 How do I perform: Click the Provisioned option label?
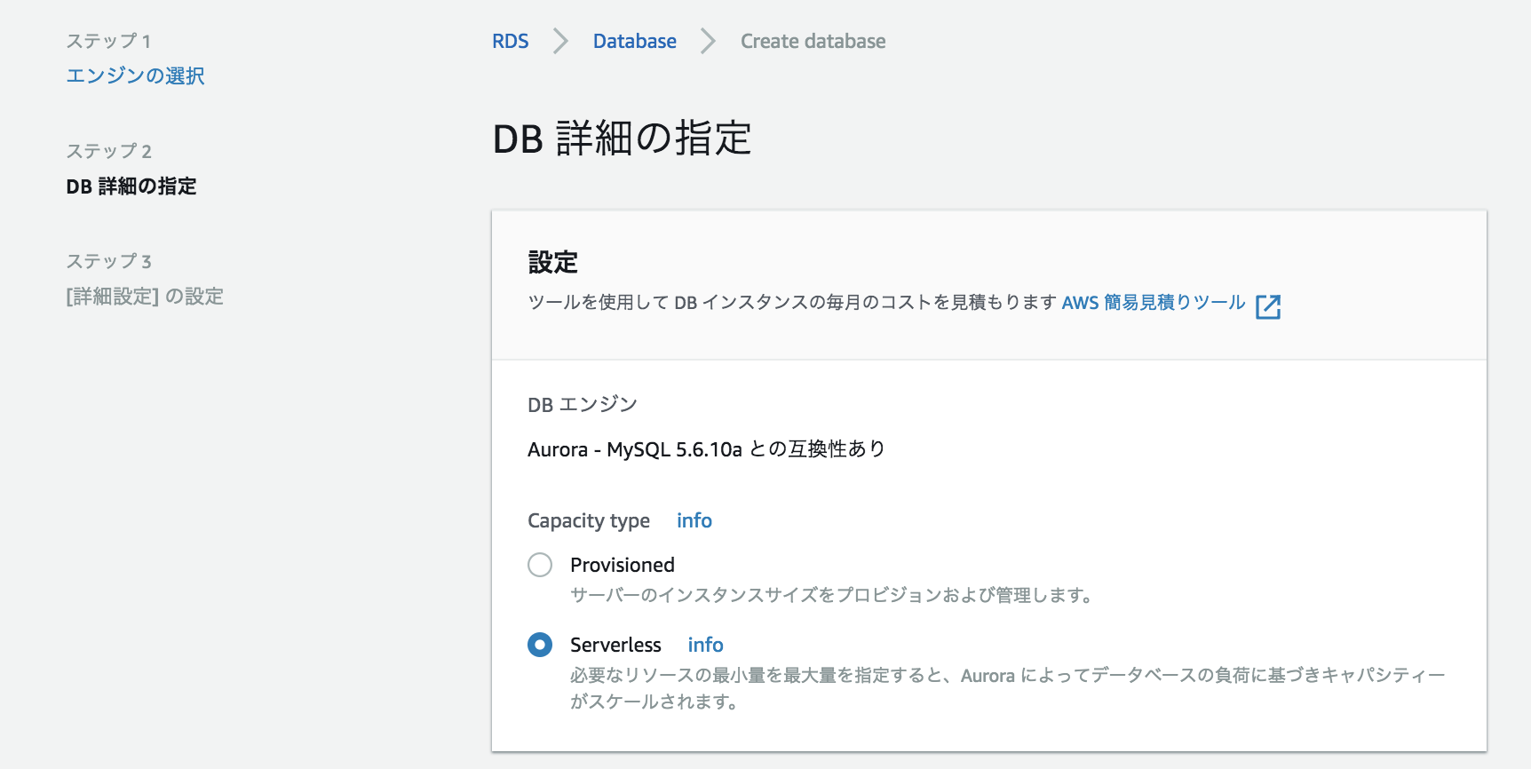pos(623,565)
